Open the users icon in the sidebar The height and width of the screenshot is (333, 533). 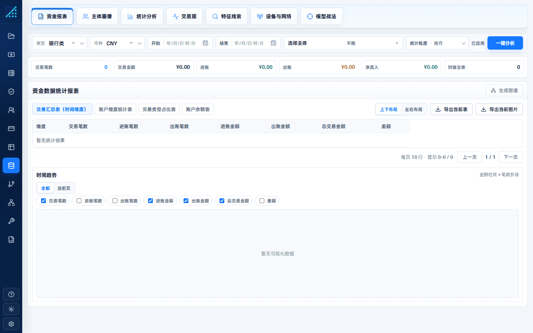click(11, 110)
